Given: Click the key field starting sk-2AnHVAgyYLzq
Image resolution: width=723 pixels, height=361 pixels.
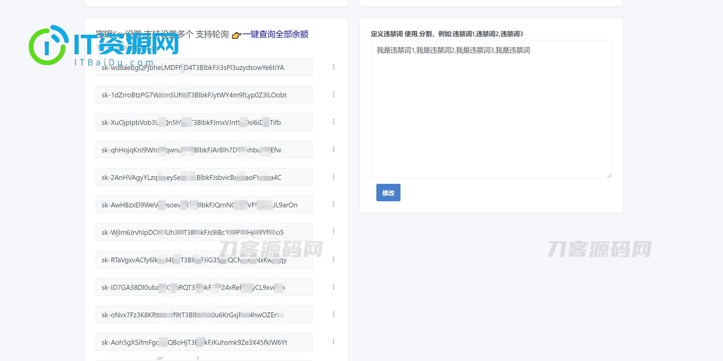Looking at the screenshot, I should 204,177.
